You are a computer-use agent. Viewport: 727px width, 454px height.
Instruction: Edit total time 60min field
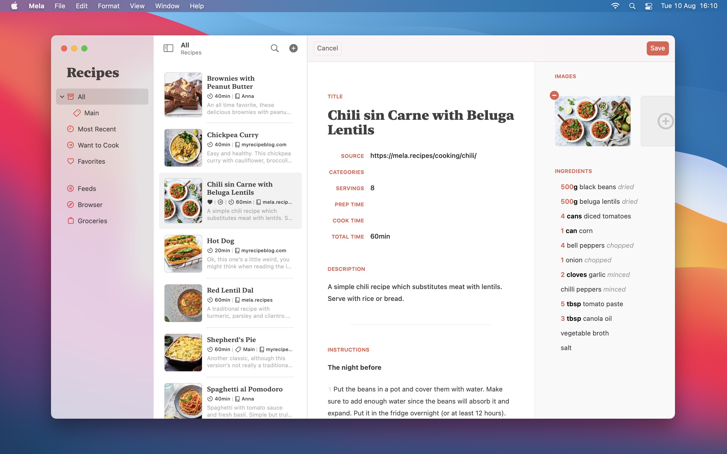[380, 236]
